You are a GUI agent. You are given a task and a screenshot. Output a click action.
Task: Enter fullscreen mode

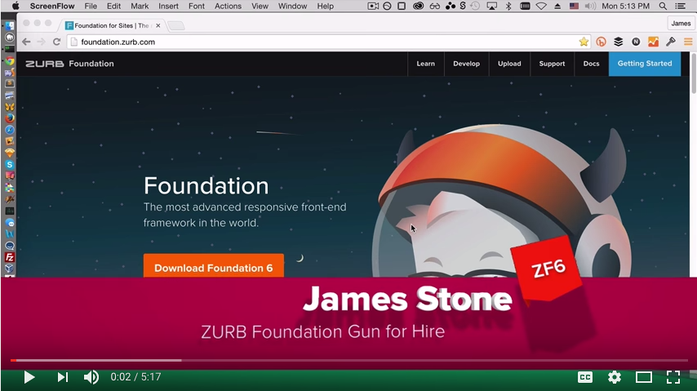(673, 377)
